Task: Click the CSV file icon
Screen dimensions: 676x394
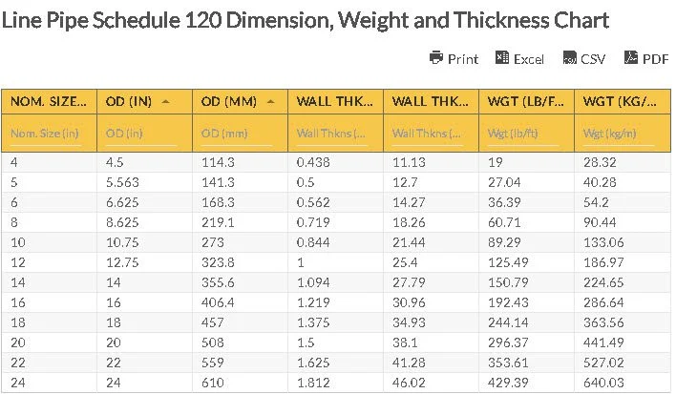Action: coord(569,58)
